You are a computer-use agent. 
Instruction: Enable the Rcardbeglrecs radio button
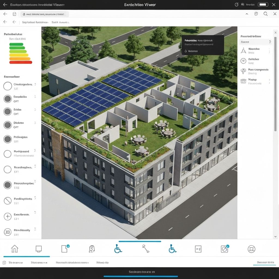click(x=8, y=169)
